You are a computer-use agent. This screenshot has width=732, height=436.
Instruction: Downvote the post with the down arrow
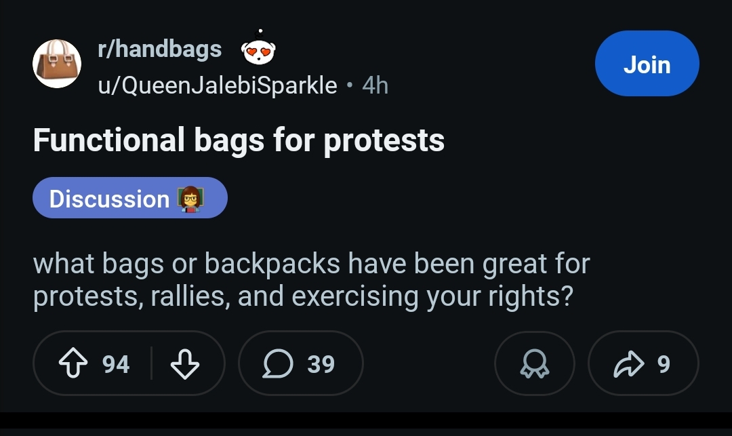(185, 363)
